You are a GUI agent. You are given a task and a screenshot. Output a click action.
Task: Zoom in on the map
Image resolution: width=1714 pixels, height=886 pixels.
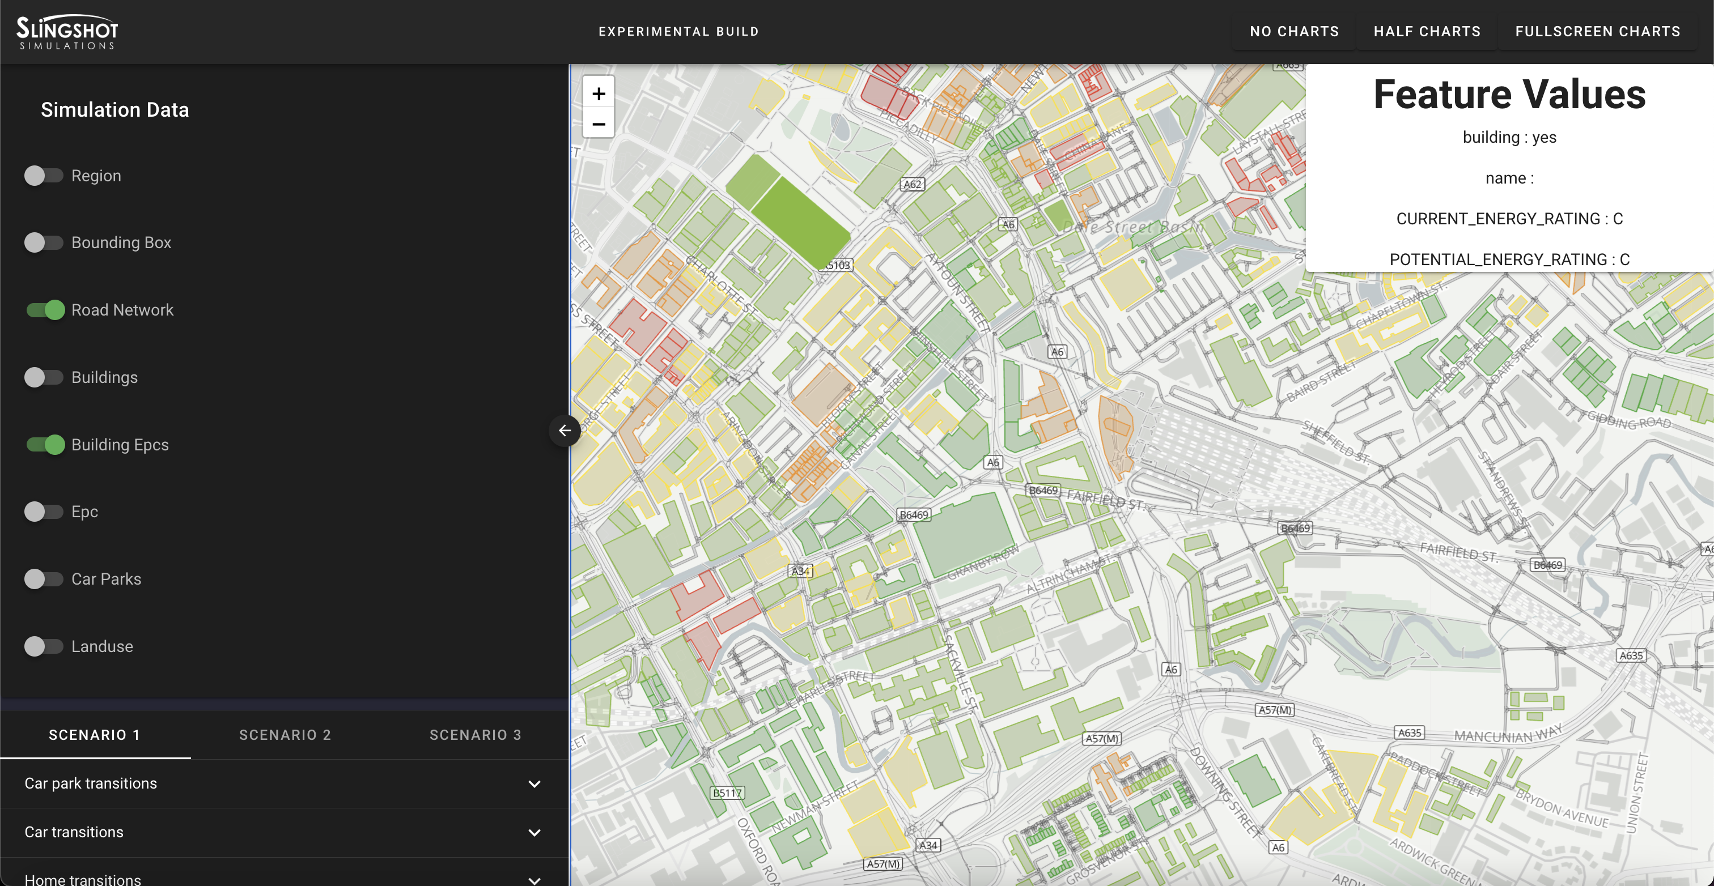coord(598,94)
